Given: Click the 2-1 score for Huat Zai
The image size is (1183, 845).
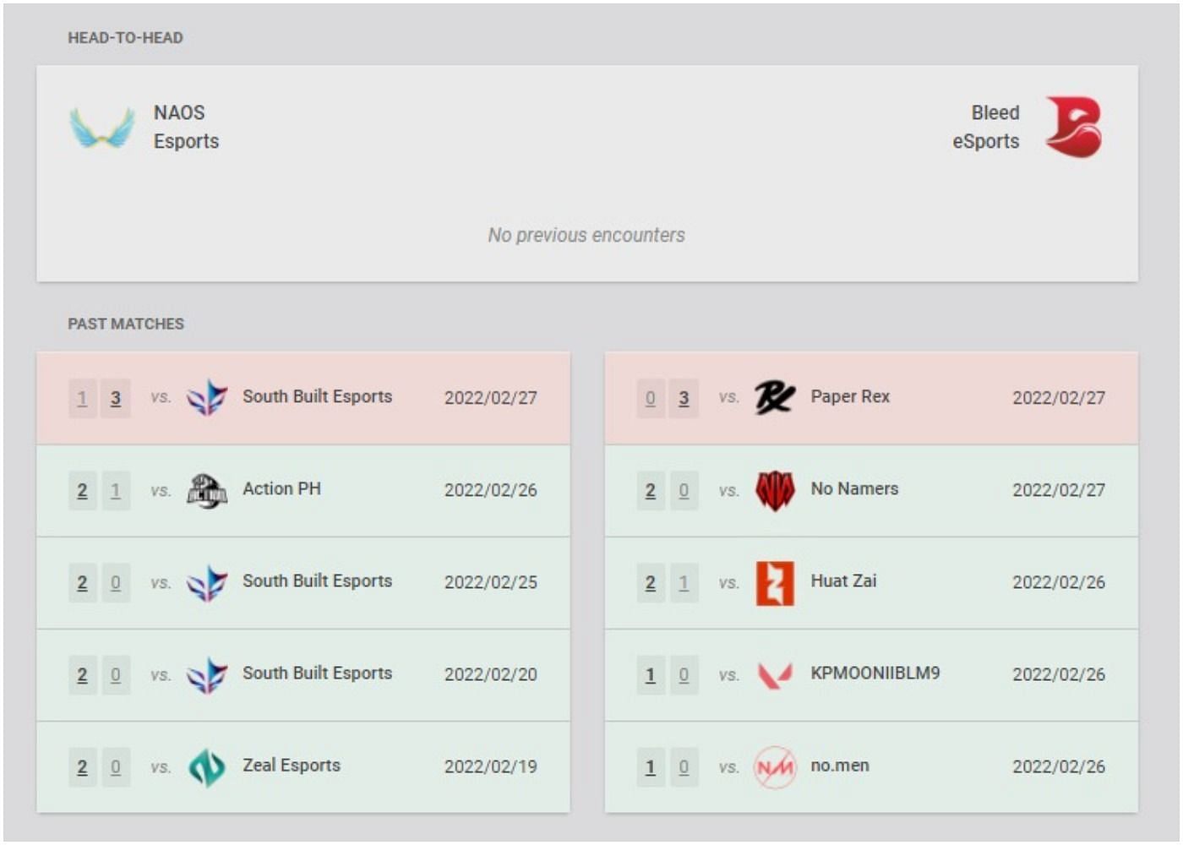Looking at the screenshot, I should [x=667, y=582].
